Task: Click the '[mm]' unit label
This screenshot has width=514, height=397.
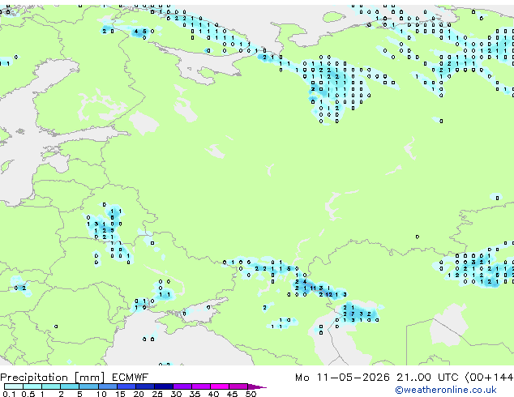Action: 89,378
